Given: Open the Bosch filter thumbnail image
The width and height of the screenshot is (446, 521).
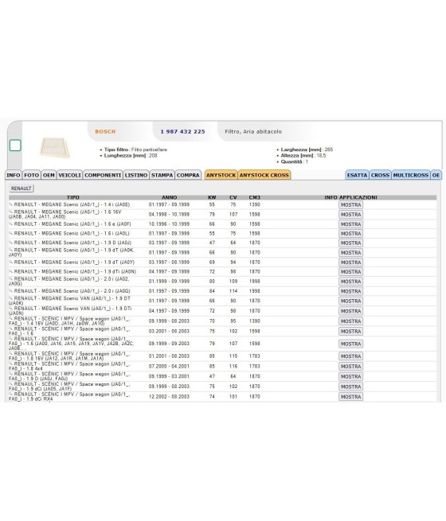Looking at the screenshot, I should pyautogui.click(x=55, y=147).
